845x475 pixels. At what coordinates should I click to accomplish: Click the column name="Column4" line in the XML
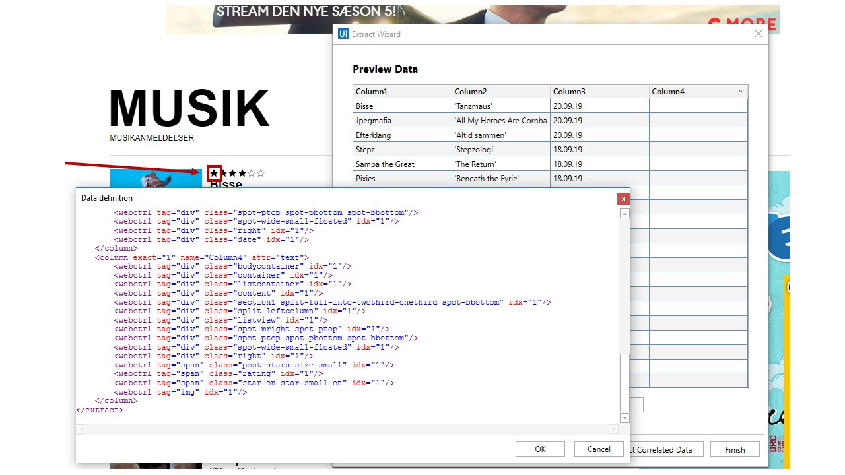pyautogui.click(x=202, y=257)
